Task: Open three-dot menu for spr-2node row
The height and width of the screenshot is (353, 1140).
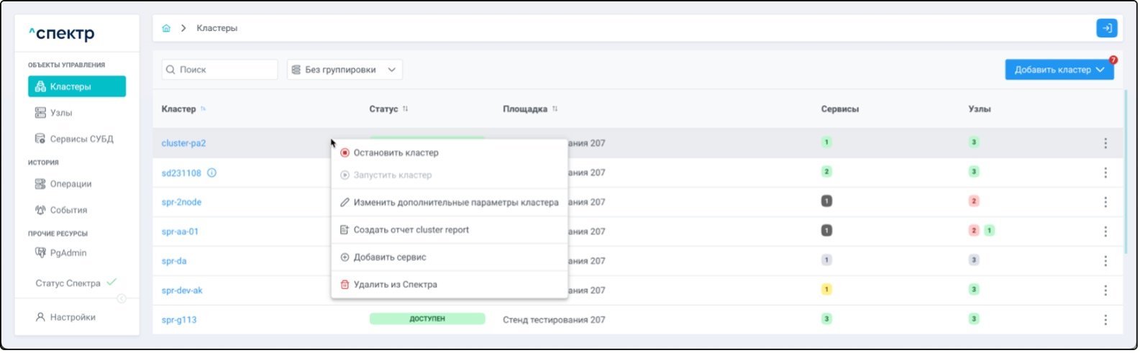Action: click(x=1105, y=202)
